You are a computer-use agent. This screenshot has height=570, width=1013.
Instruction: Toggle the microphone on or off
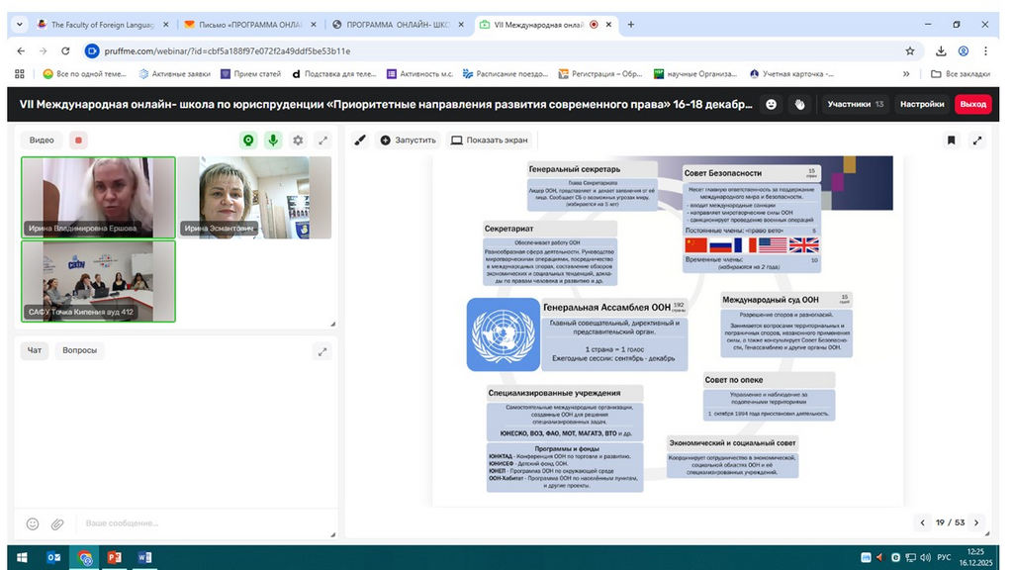coord(272,141)
